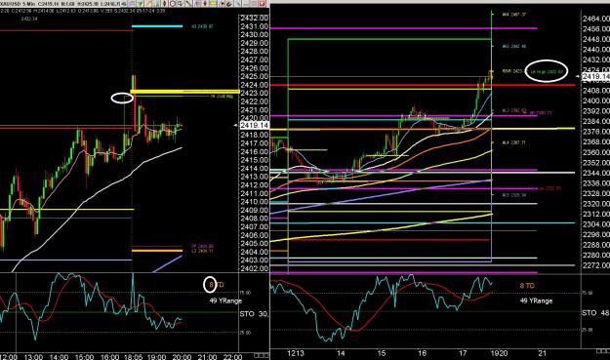Click the 49 YRange label in left indicator
Image resolution: width=610 pixels, height=360 pixels.
pyautogui.click(x=225, y=300)
